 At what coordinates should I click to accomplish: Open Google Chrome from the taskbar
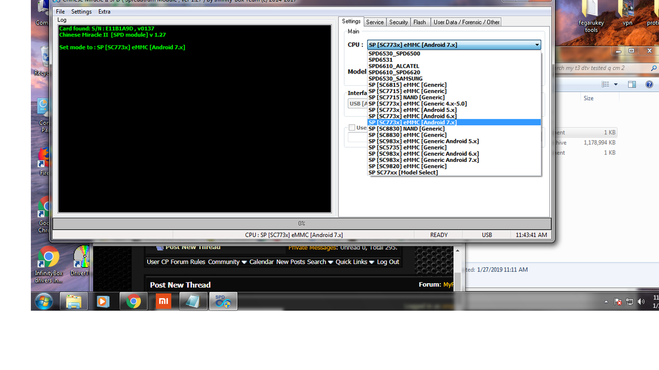click(x=133, y=302)
